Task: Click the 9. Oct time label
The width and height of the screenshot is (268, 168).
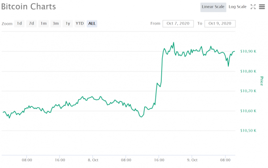Action: click(192, 160)
